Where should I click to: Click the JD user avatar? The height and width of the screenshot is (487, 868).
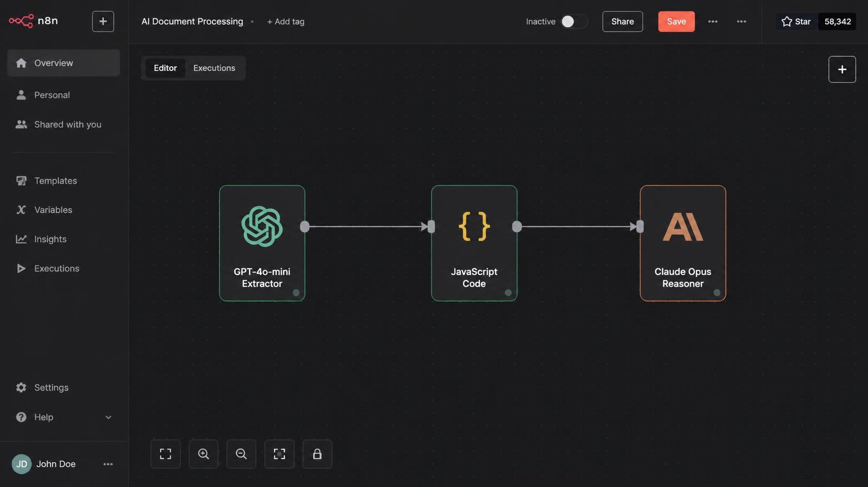22,464
